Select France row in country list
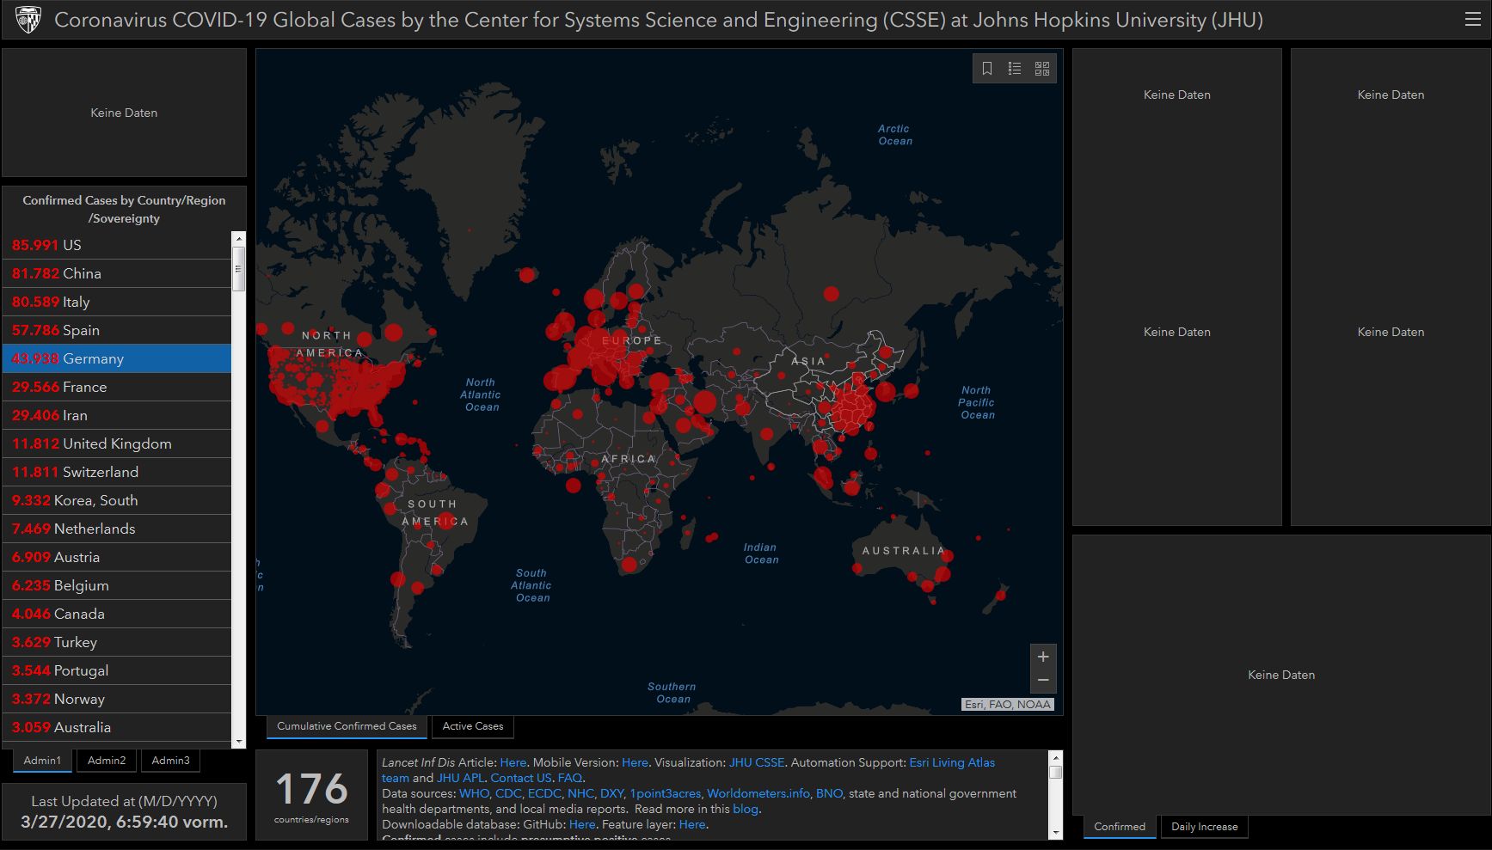Screen dimensions: 1492x850 [117, 387]
